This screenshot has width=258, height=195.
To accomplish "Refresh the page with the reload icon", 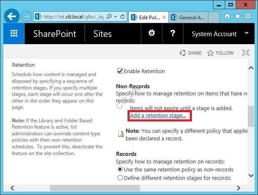I will tap(122, 17).
